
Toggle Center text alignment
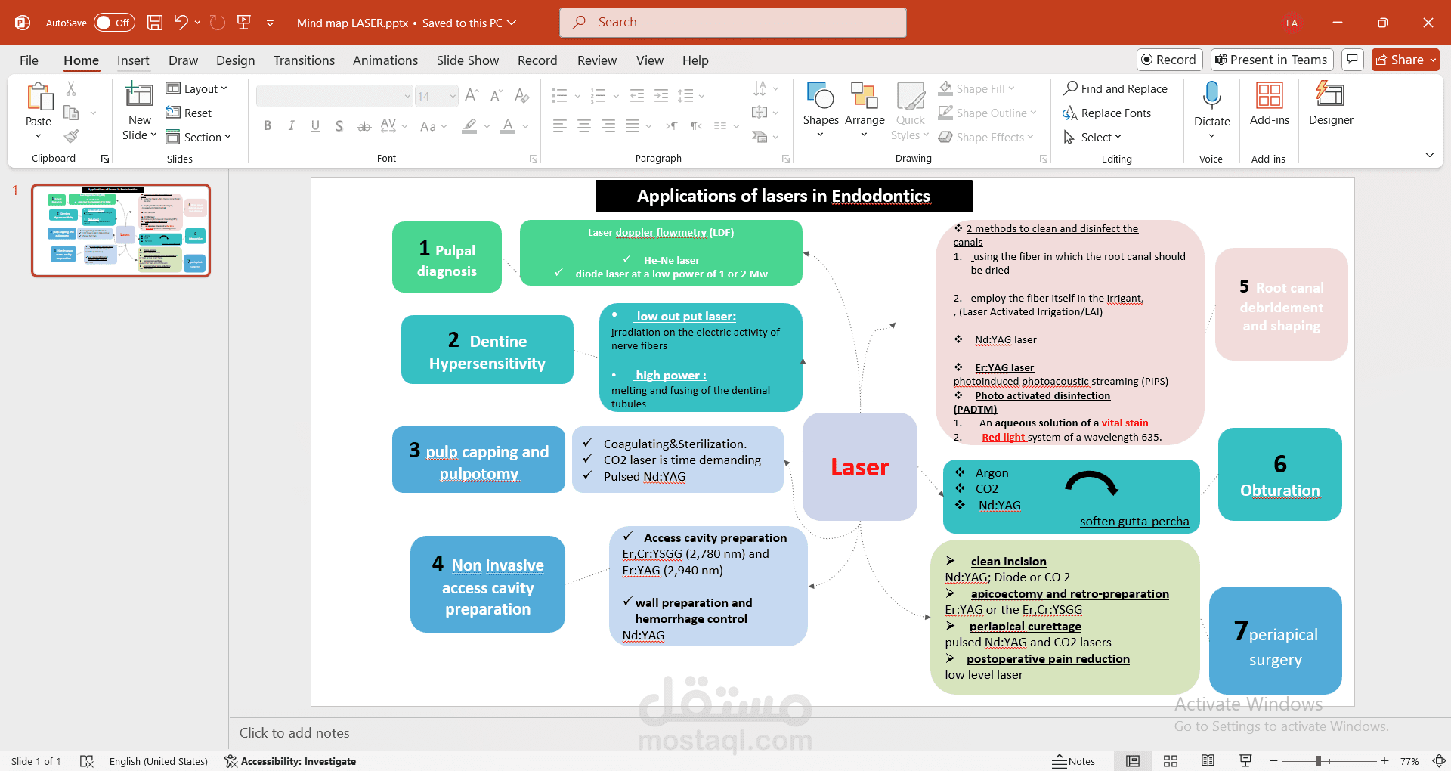pyautogui.click(x=584, y=126)
